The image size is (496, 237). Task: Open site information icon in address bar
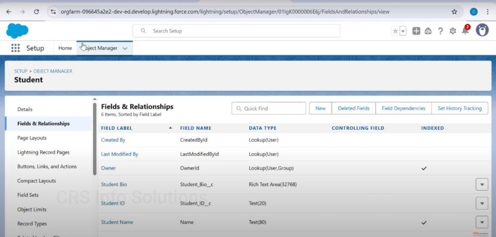[53, 12]
